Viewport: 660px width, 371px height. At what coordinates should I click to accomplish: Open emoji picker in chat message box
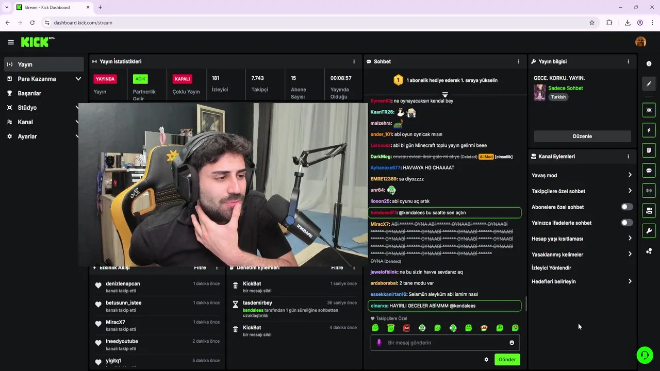(511, 343)
